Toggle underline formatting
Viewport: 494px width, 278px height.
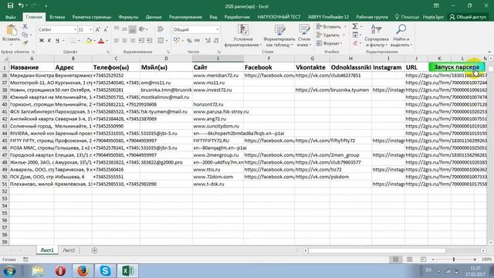click(x=57, y=40)
